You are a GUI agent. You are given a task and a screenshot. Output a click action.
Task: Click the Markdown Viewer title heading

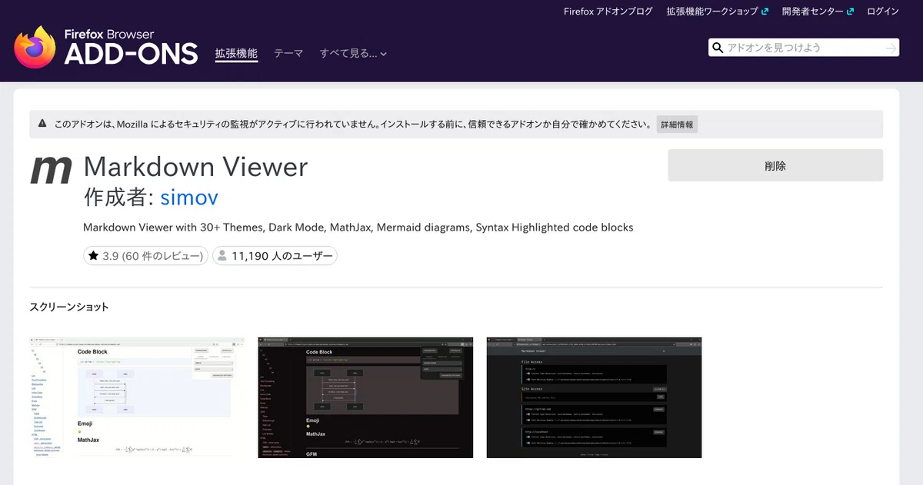click(195, 167)
